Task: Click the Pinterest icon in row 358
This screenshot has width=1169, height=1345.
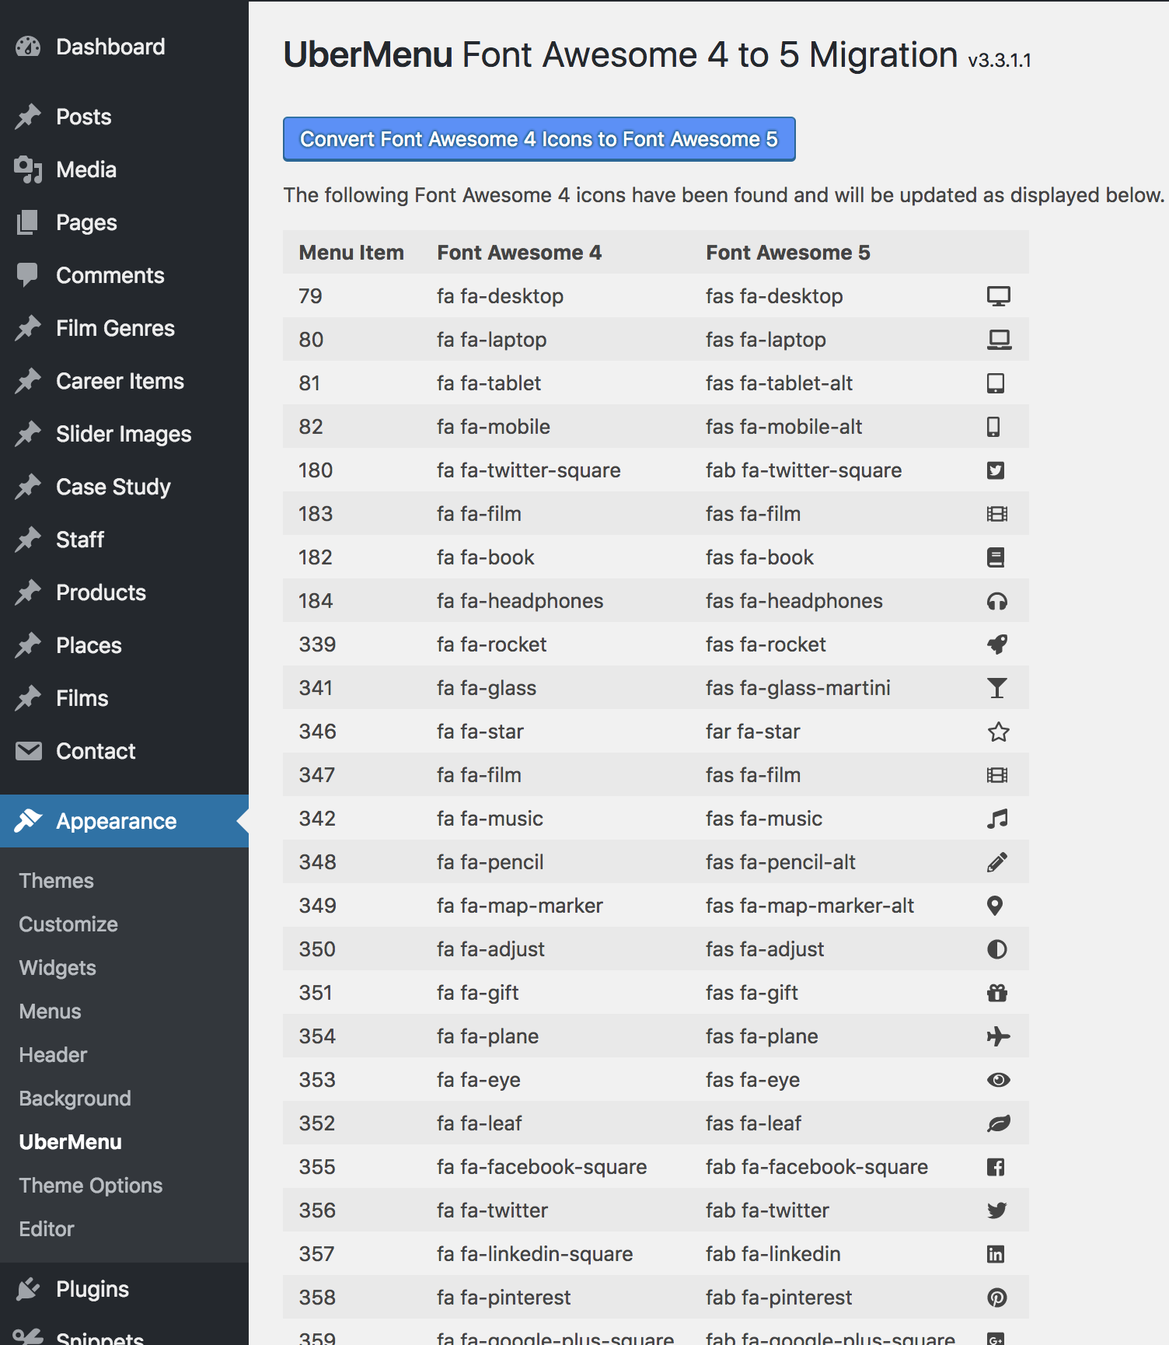Action: pos(997,1298)
